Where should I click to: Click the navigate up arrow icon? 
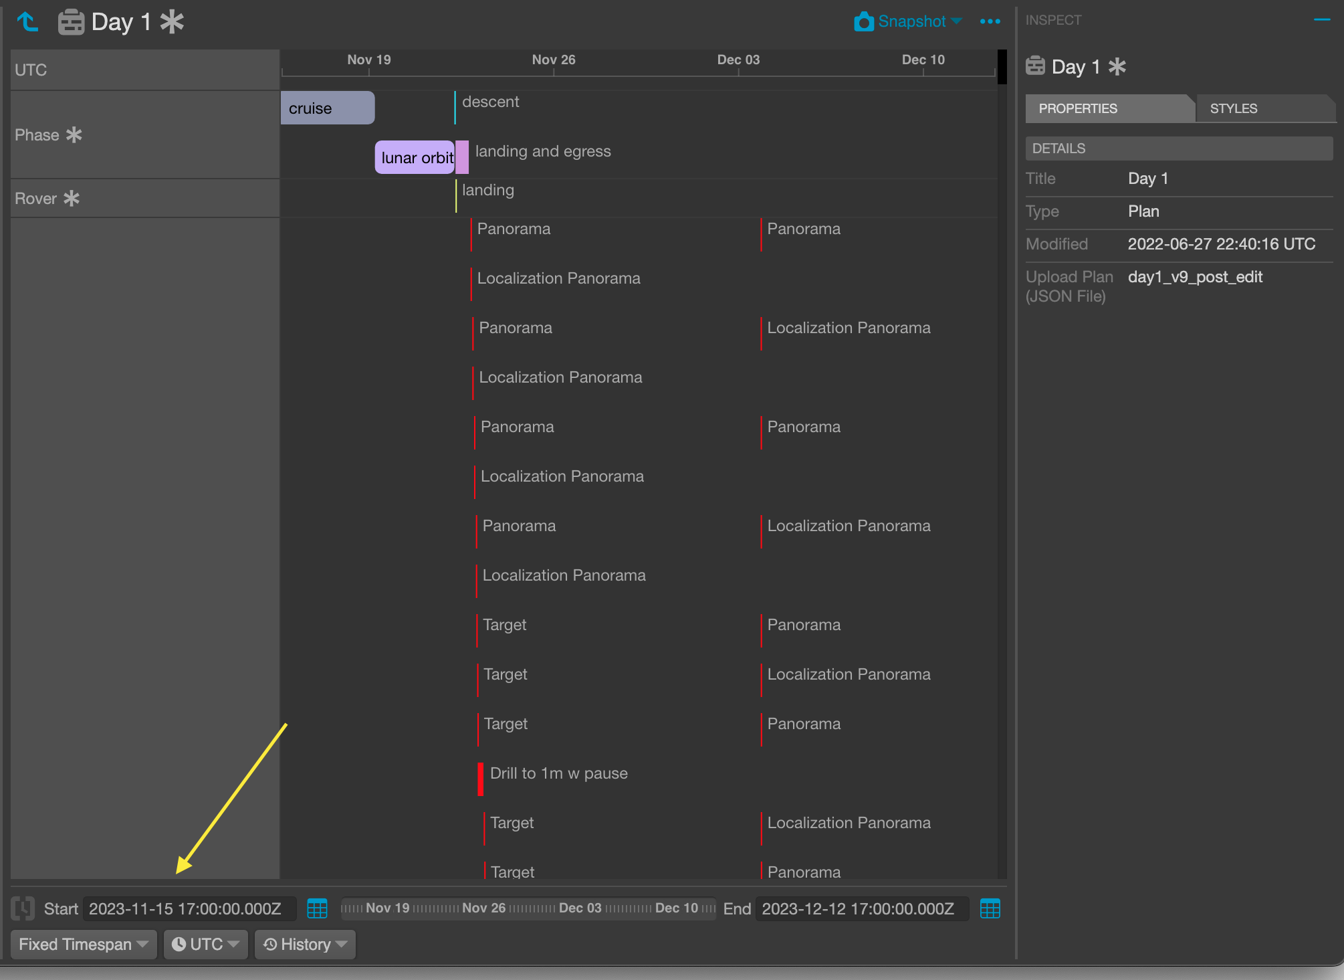(27, 22)
